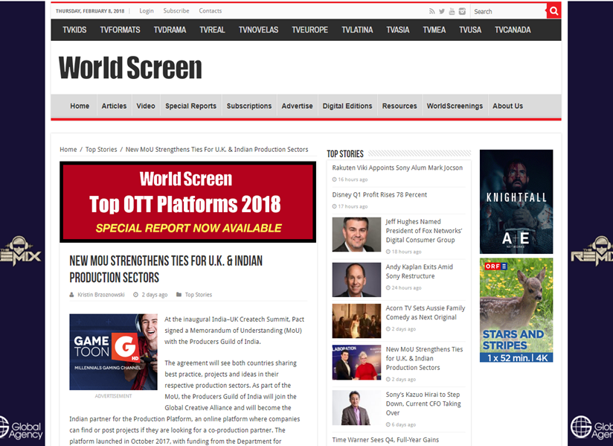Open the WorldScreenings menu
The image size is (613, 446).
pos(455,106)
